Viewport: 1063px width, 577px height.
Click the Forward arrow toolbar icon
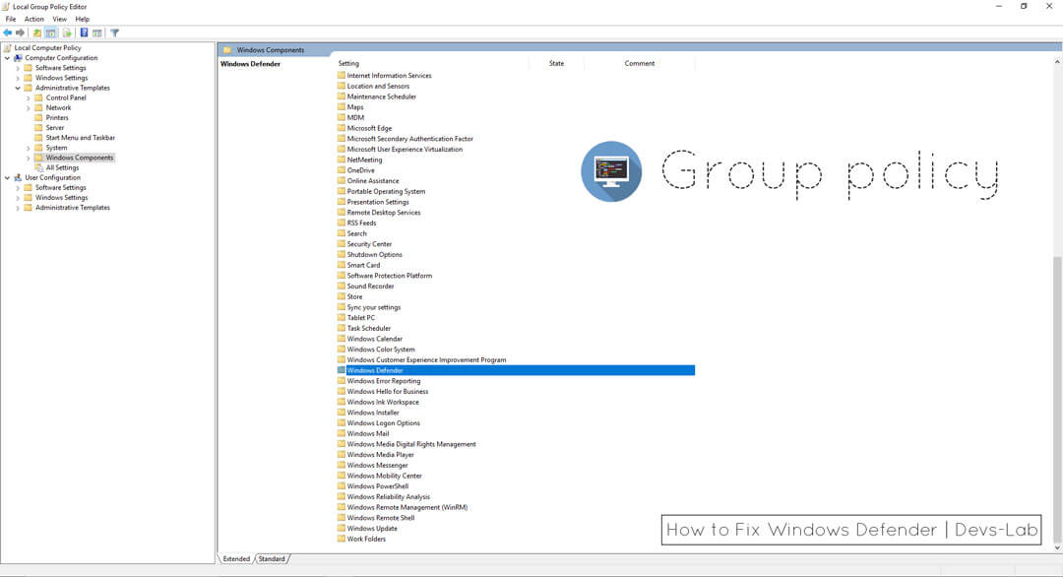point(21,32)
